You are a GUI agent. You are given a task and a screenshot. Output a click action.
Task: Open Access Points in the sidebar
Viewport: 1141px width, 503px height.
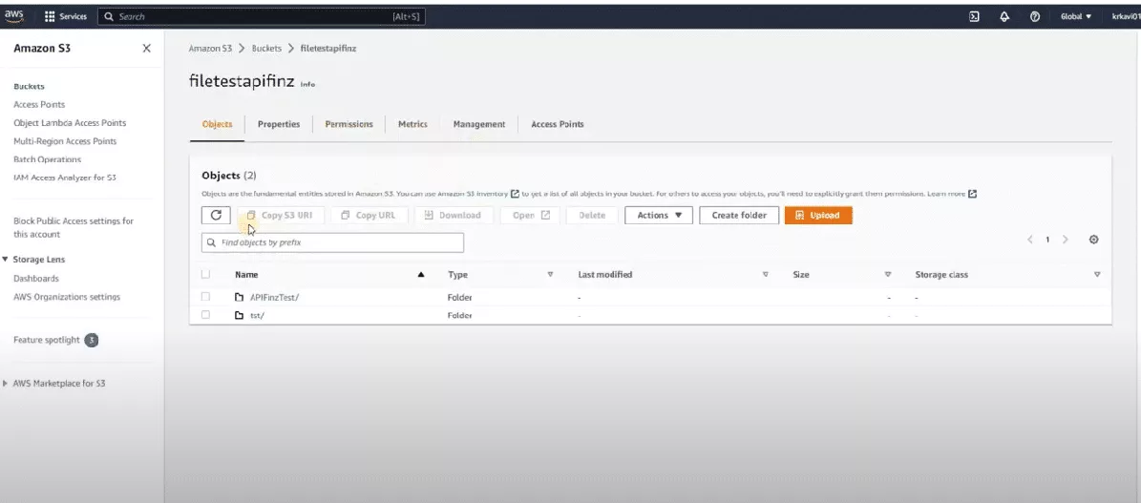(x=39, y=105)
